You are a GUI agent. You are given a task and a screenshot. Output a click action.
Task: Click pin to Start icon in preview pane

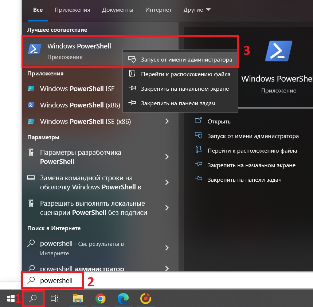click(x=199, y=164)
